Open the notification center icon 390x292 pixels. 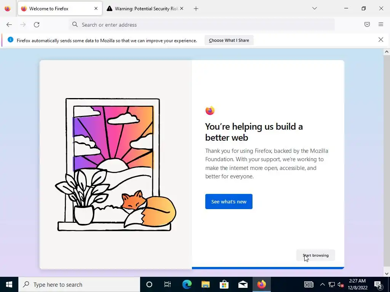[x=378, y=284]
